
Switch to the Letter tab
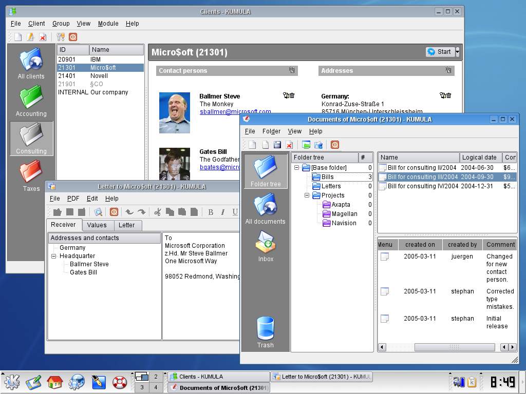126,225
